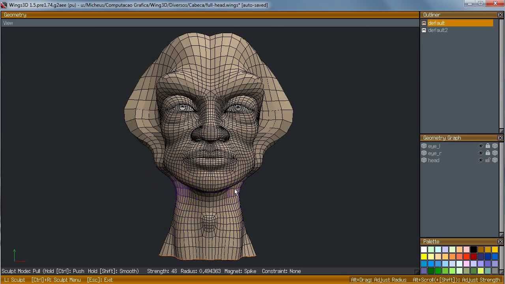Hide eye_r using its eye icon
This screenshot has height=284, width=505.
[x=481, y=153]
